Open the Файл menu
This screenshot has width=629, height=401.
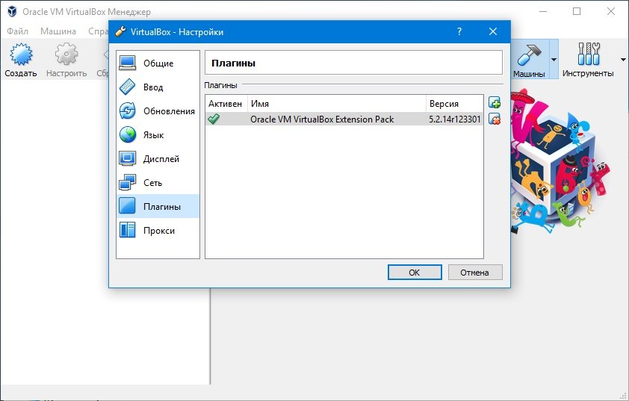[x=18, y=31]
